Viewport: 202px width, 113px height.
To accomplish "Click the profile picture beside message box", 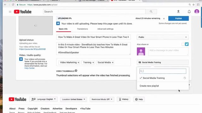I will click(x=141, y=51).
